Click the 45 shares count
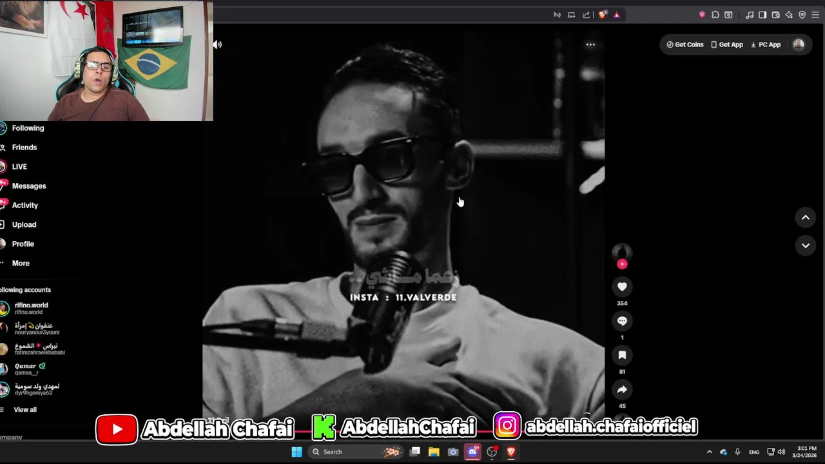825x464 pixels. [x=622, y=406]
